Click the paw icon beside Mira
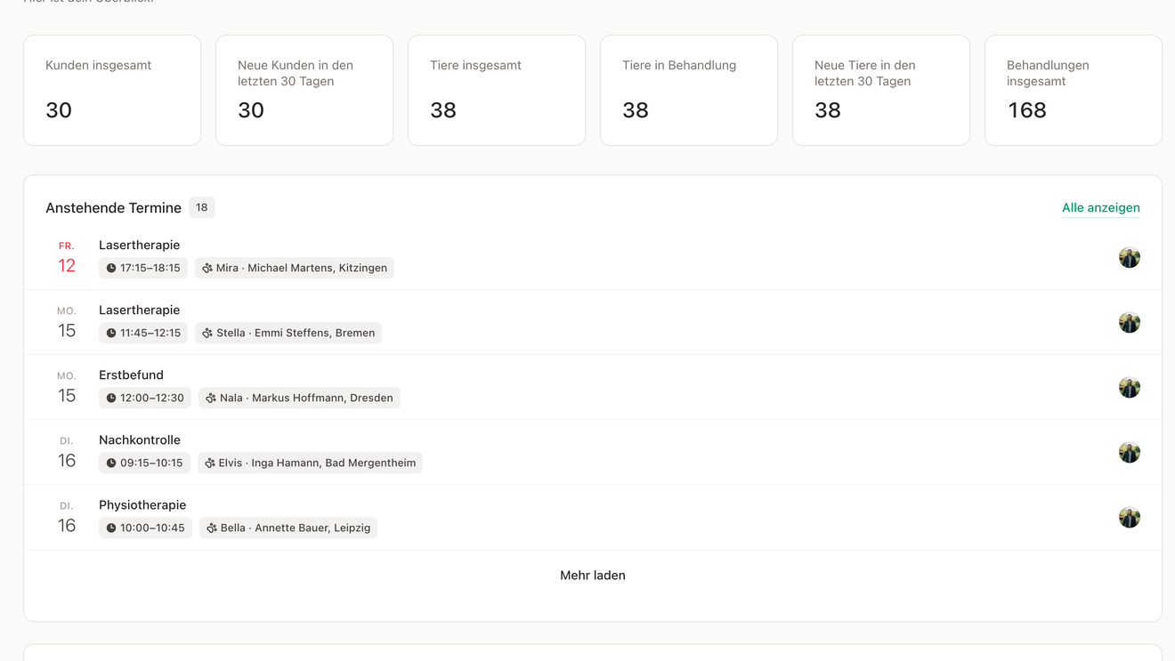 (x=207, y=268)
